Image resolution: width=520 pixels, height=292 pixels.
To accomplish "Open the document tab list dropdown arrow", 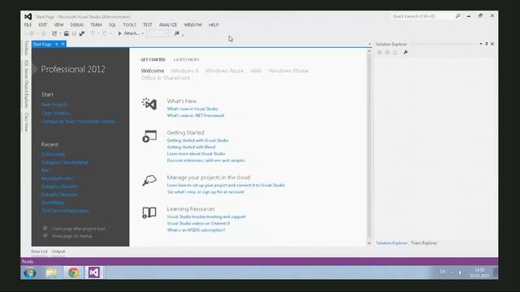I will coord(370,44).
